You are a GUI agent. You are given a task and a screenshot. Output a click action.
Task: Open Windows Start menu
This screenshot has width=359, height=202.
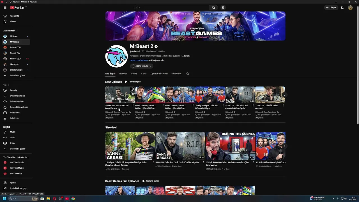coord(4,199)
